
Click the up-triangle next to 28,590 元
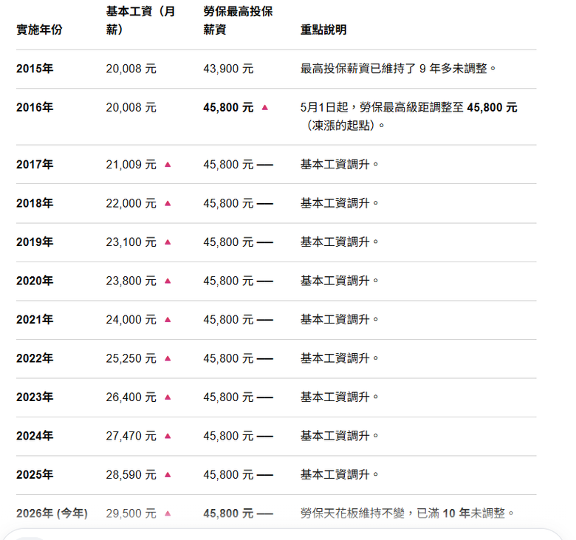coord(168,474)
